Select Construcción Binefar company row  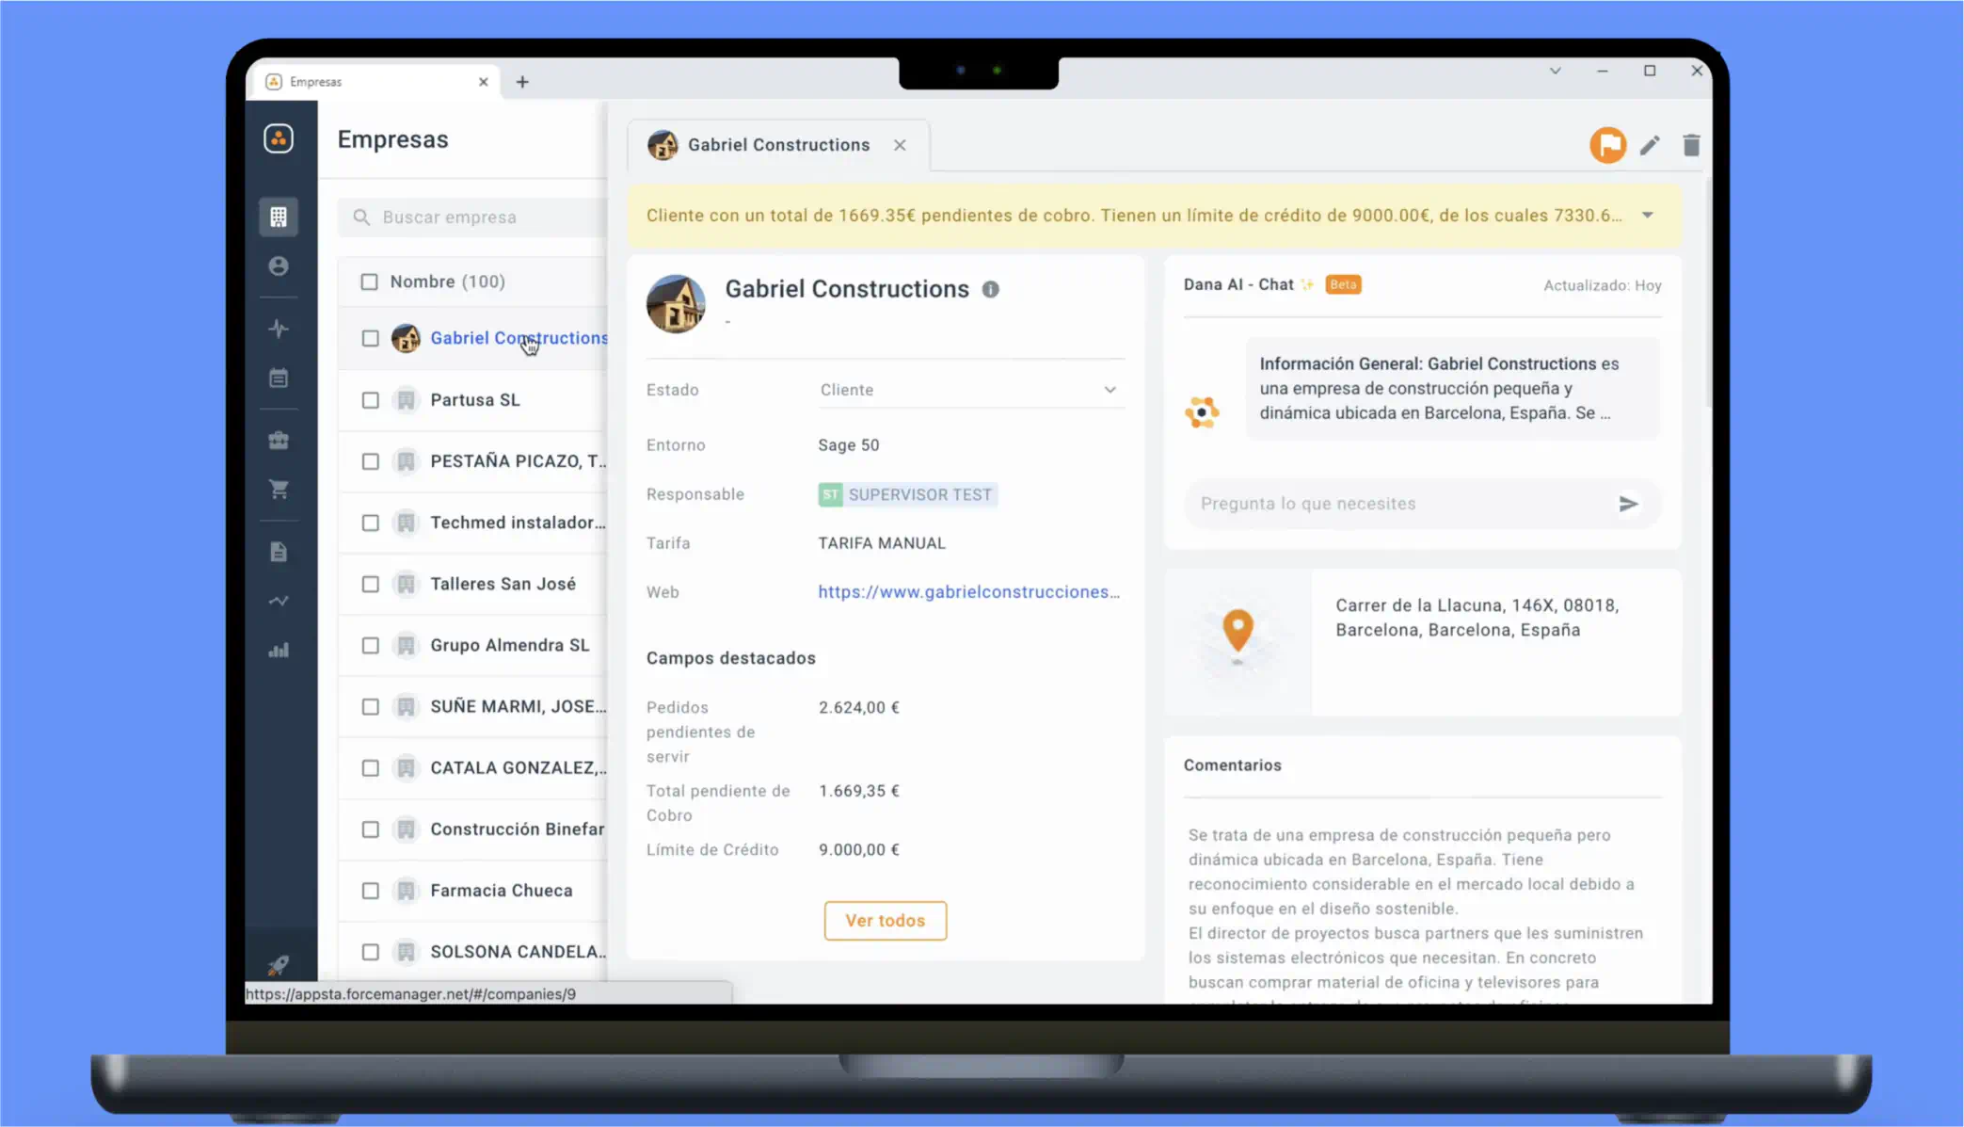point(473,829)
